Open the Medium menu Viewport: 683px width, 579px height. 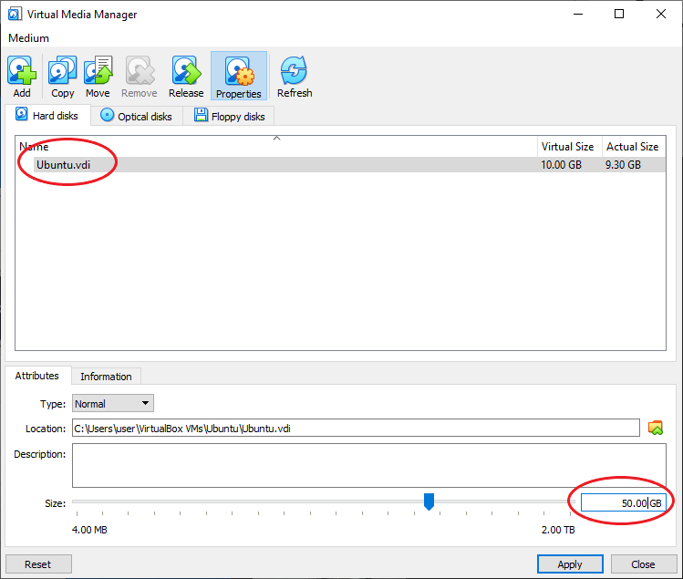(x=29, y=38)
